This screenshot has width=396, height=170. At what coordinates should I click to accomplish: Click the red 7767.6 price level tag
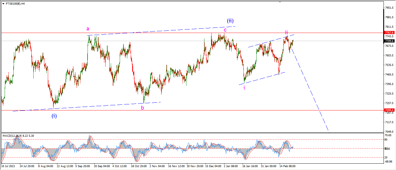pos(389,33)
